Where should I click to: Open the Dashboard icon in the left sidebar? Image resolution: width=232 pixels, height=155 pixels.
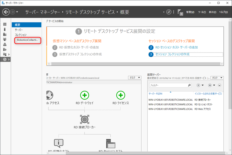(4, 24)
